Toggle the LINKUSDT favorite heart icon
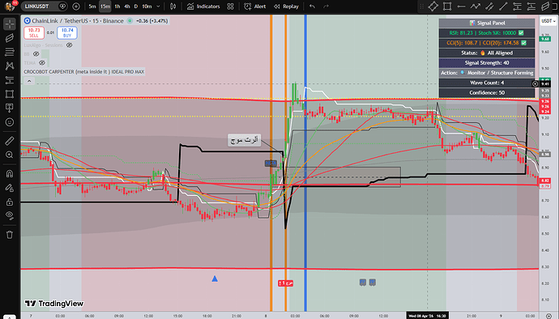This screenshot has height=319, width=559. (x=62, y=6)
